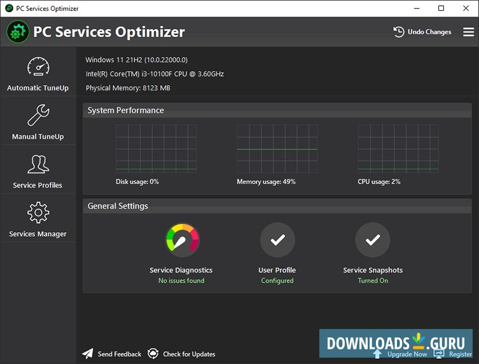Click Check for Updates link
The height and width of the screenshot is (364, 479).
tap(189, 354)
